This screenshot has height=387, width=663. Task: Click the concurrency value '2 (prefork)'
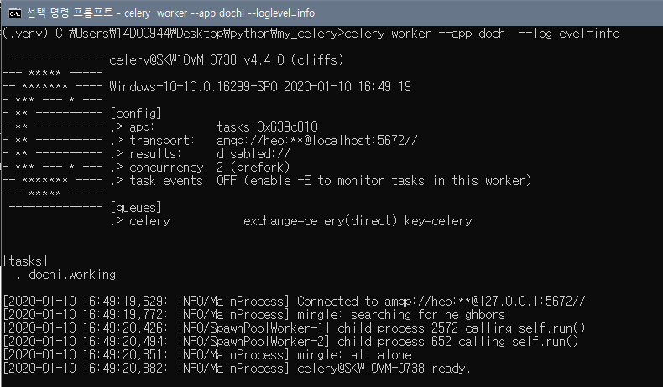253,168
